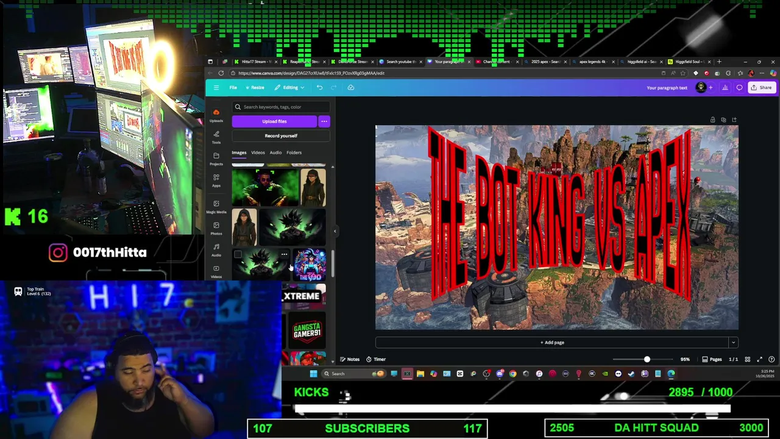Click the Upload files button

point(274,121)
